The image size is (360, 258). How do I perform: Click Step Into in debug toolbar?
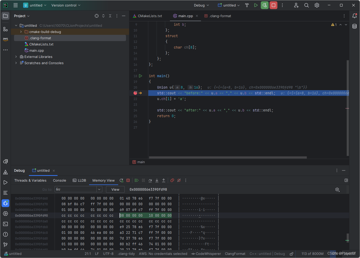[x=157, y=180]
